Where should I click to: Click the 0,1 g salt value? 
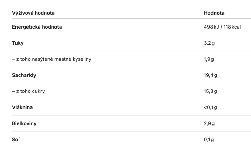[x=209, y=140]
